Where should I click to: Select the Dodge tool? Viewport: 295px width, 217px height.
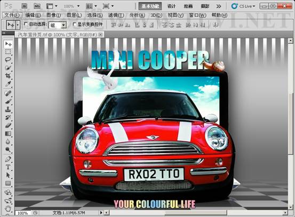coord(8,149)
